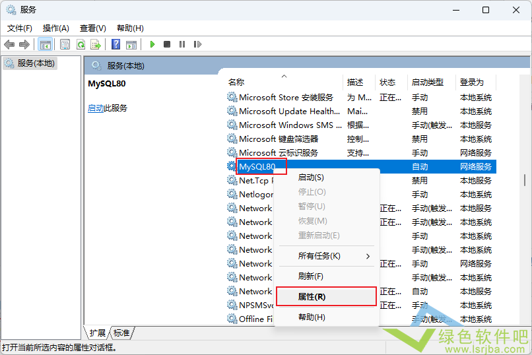This screenshot has height=355, width=532.
Task: Open the Help question-mark toolbar icon
Action: point(116,44)
